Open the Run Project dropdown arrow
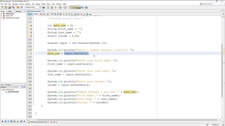 [x=58, y=7]
